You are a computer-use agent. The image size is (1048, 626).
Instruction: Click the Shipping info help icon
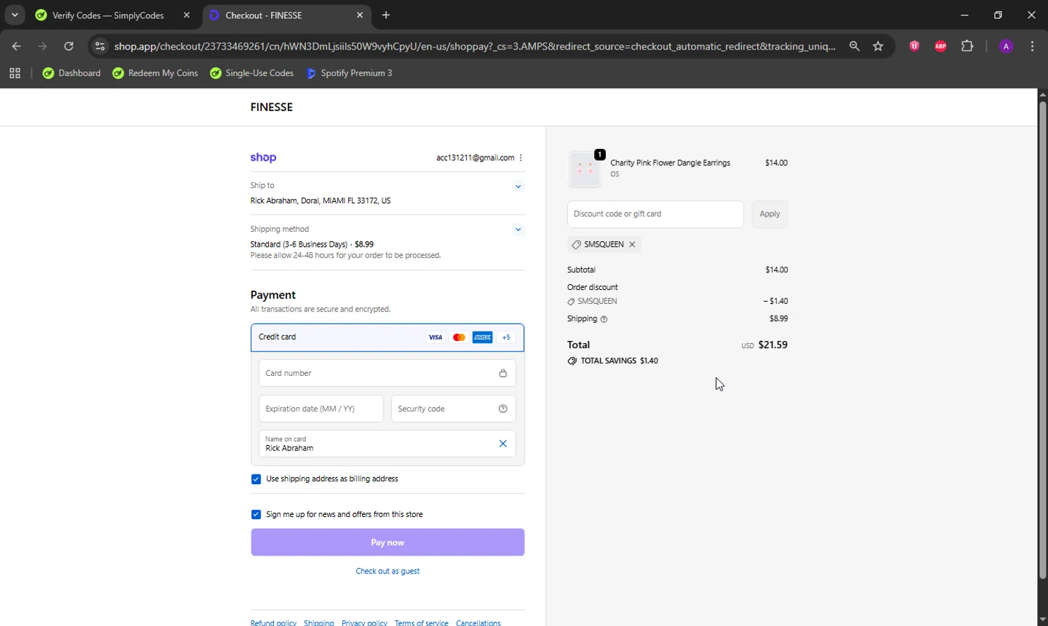click(x=604, y=319)
